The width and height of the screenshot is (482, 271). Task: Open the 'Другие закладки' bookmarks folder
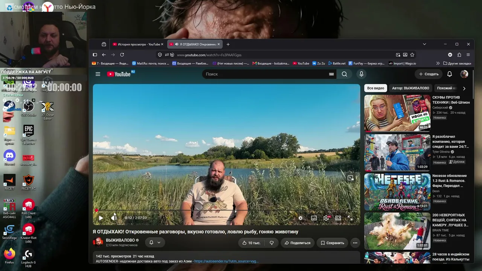pos(457,64)
